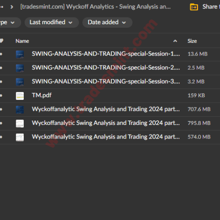Open the TM.pdf file
Image resolution: width=220 pixels, height=220 pixels.
42,95
